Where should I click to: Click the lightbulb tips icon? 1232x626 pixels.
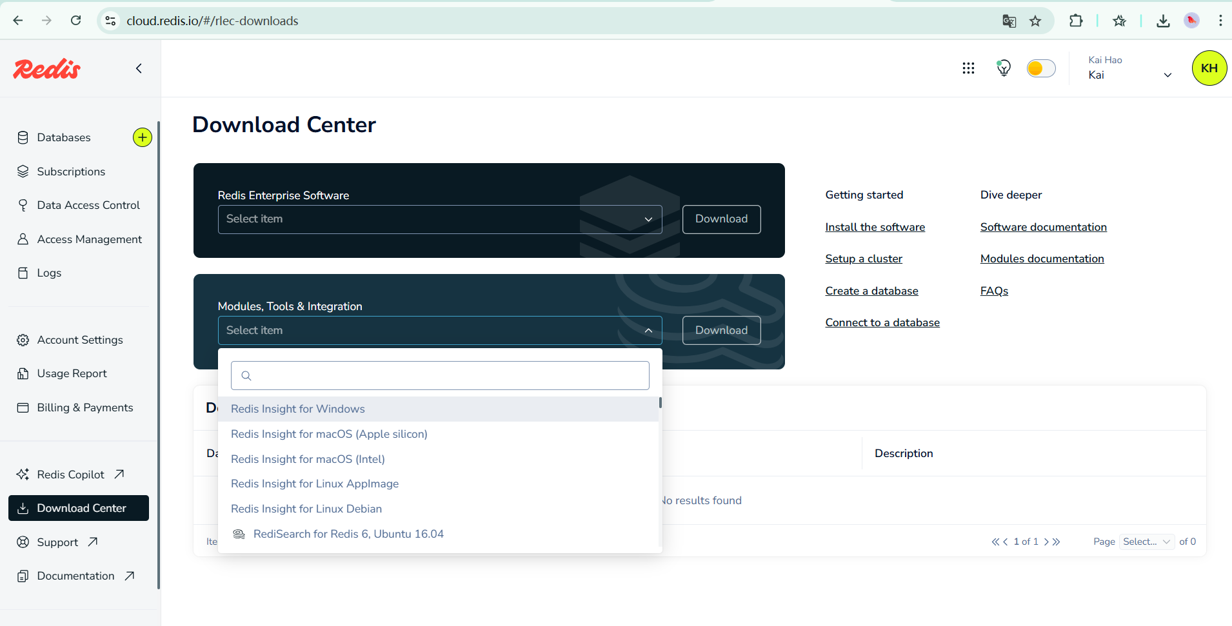1004,68
